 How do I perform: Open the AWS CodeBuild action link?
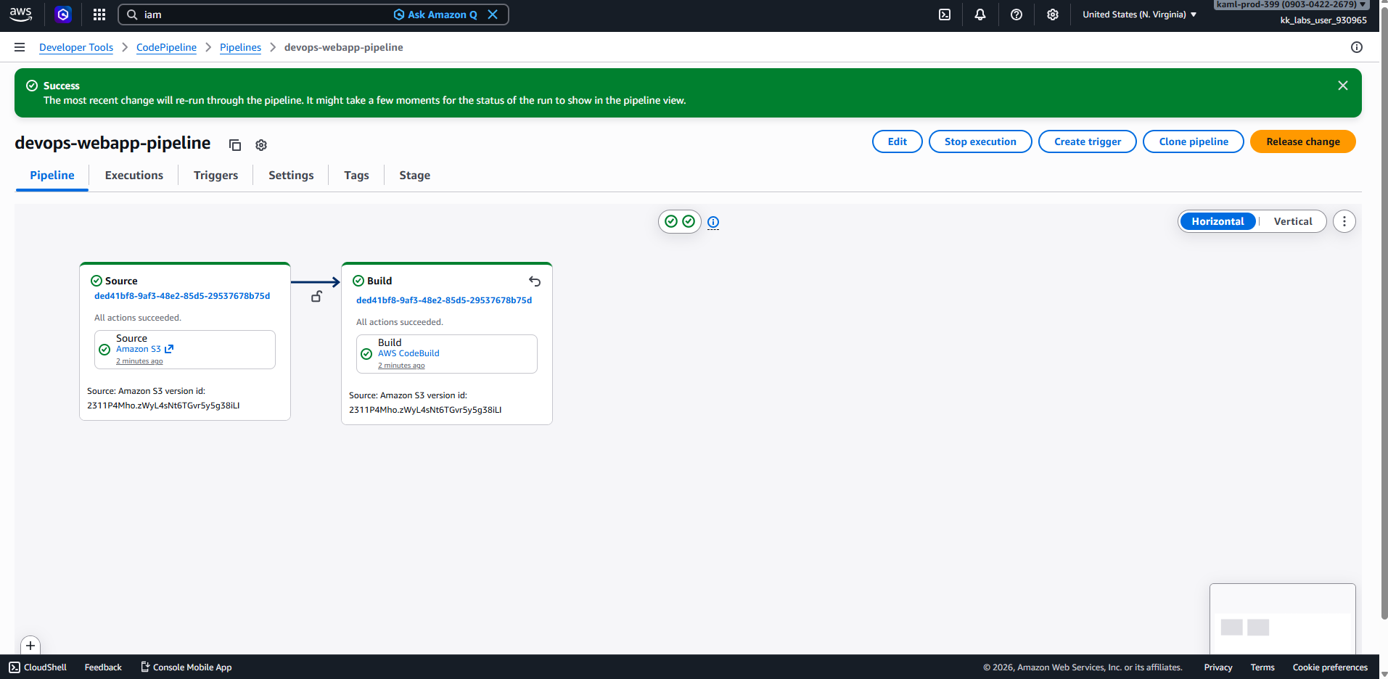408,353
